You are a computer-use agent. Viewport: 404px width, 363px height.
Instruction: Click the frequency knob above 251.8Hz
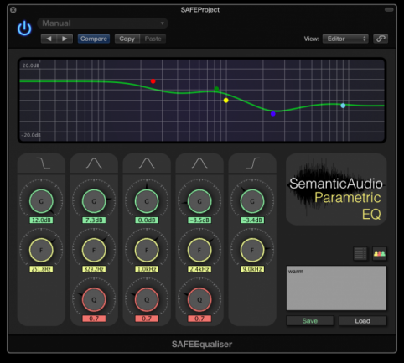coord(41,250)
